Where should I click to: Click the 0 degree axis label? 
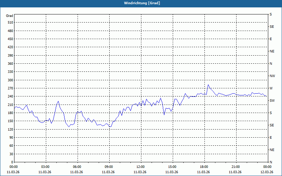pos(12,162)
